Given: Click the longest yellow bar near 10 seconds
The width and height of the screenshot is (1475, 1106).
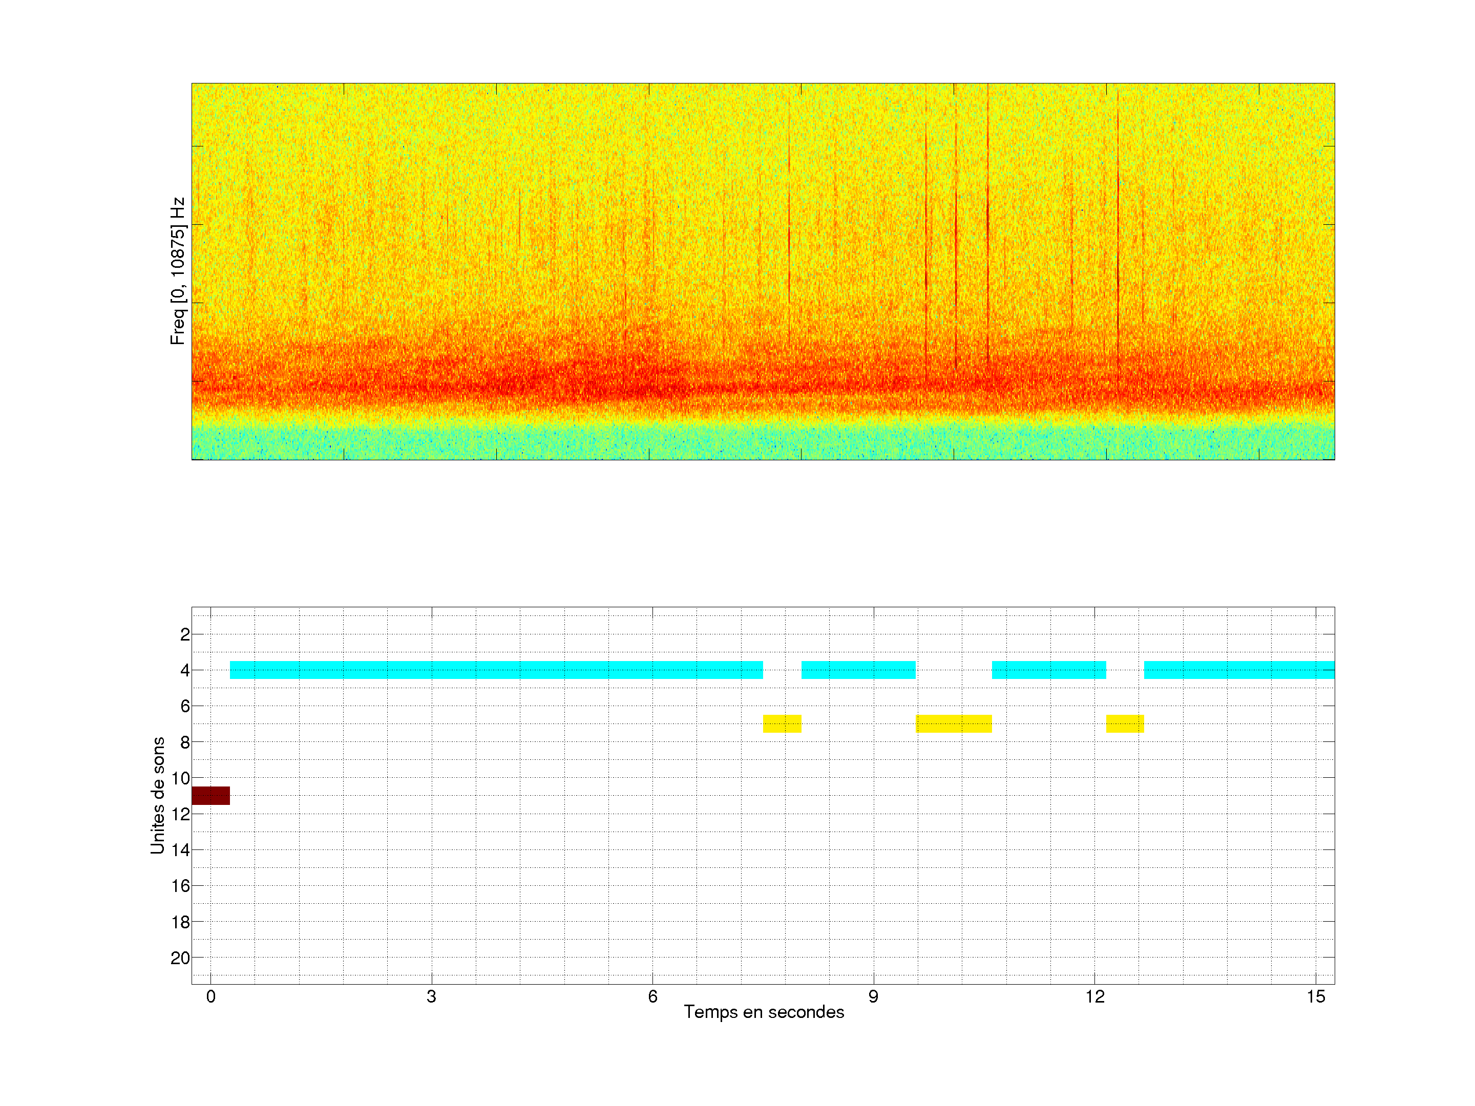Looking at the screenshot, I should pos(954,724).
